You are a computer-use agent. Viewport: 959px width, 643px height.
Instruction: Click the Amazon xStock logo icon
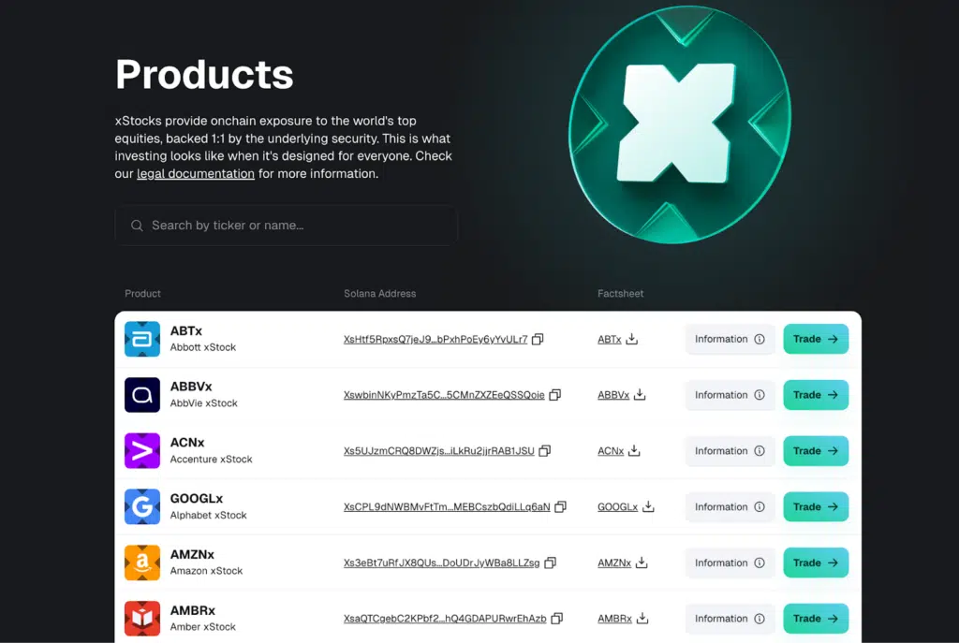coord(142,563)
